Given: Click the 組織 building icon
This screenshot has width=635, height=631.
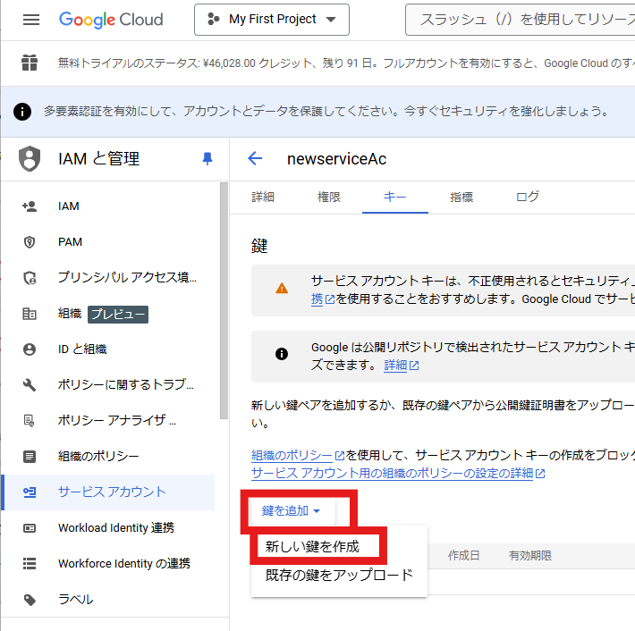Looking at the screenshot, I should point(30,314).
